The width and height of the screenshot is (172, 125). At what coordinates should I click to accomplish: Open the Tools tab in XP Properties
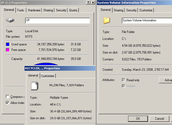21,10
